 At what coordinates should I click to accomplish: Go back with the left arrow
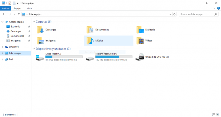(x=4, y=14)
